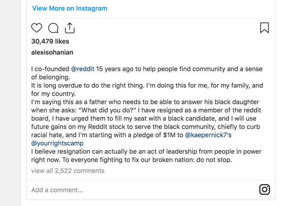Click the '$1M' pledge amount in caption
283x206 pixels.
coord(169,135)
